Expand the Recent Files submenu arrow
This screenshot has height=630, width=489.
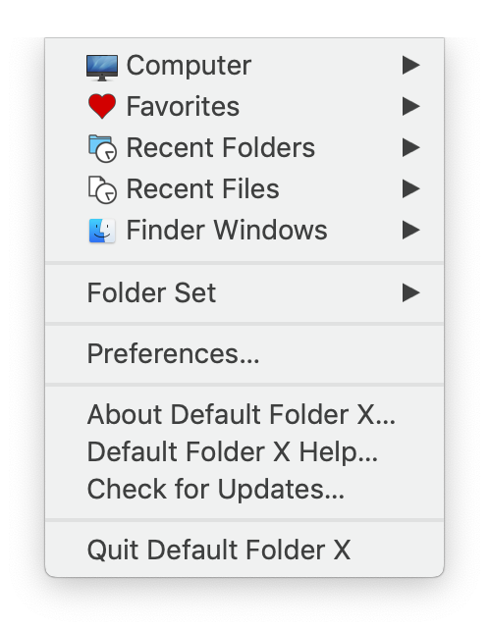tap(411, 188)
